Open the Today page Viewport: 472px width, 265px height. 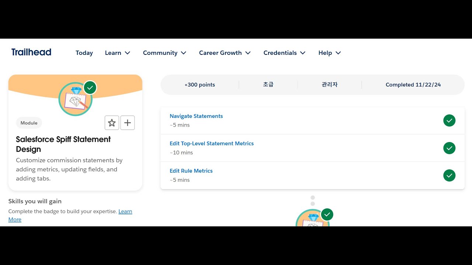(x=84, y=53)
